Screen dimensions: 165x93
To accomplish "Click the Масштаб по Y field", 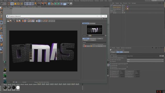I will pos(137,73).
